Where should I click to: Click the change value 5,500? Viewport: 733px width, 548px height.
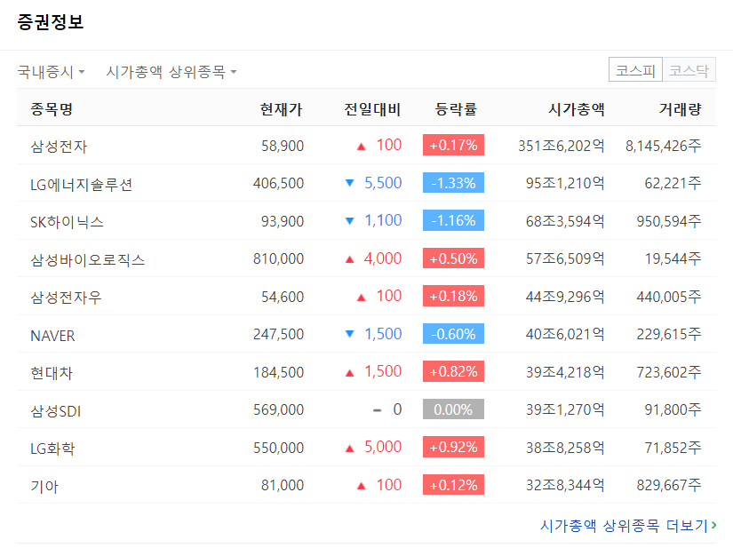pos(383,183)
